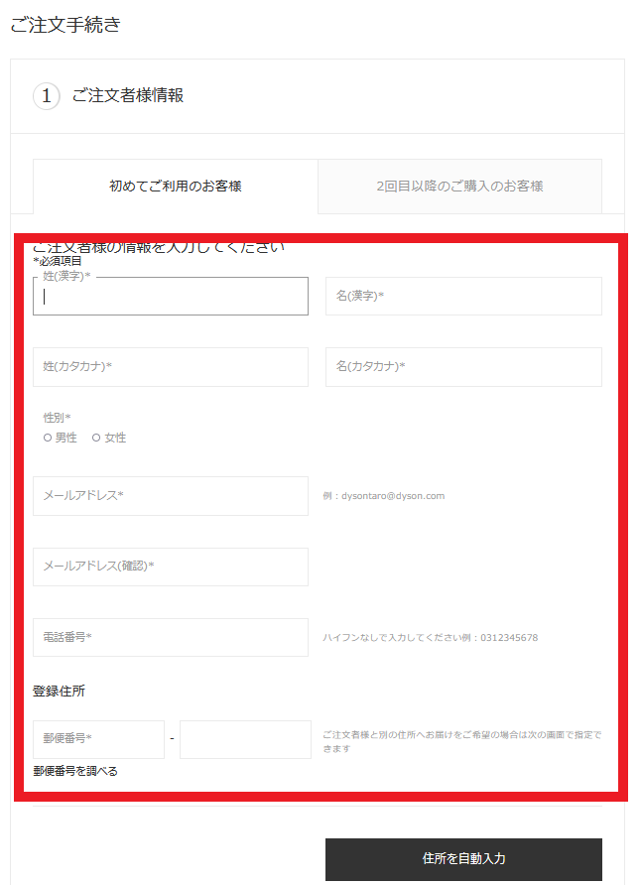Screen dimensions: 641x885
Task: Click the メールアドレス input field
Action: pos(171,496)
